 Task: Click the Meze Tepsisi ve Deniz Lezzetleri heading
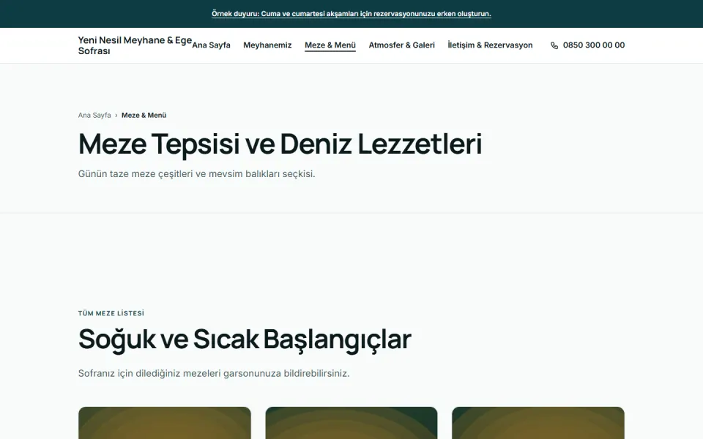(280, 144)
